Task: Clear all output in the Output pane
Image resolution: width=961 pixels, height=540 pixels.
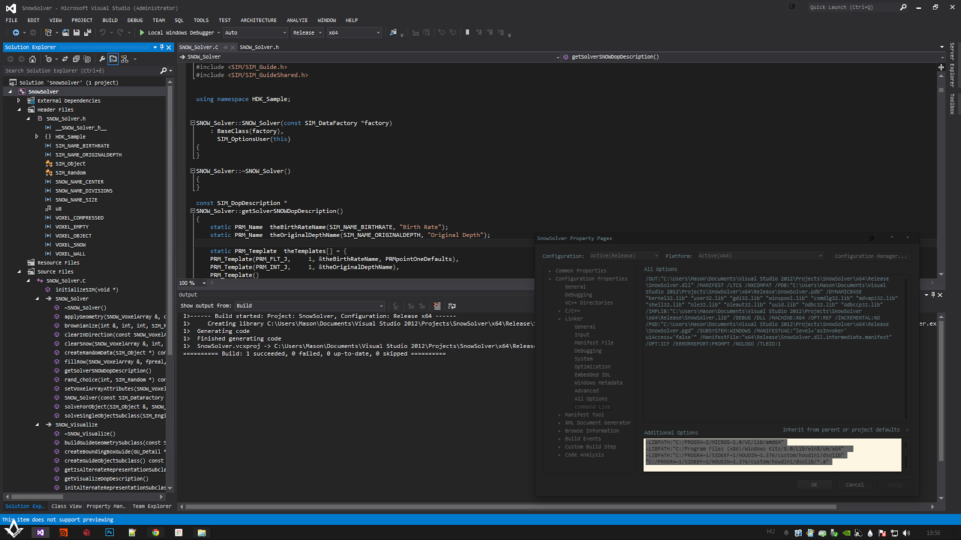Action: [x=437, y=306]
